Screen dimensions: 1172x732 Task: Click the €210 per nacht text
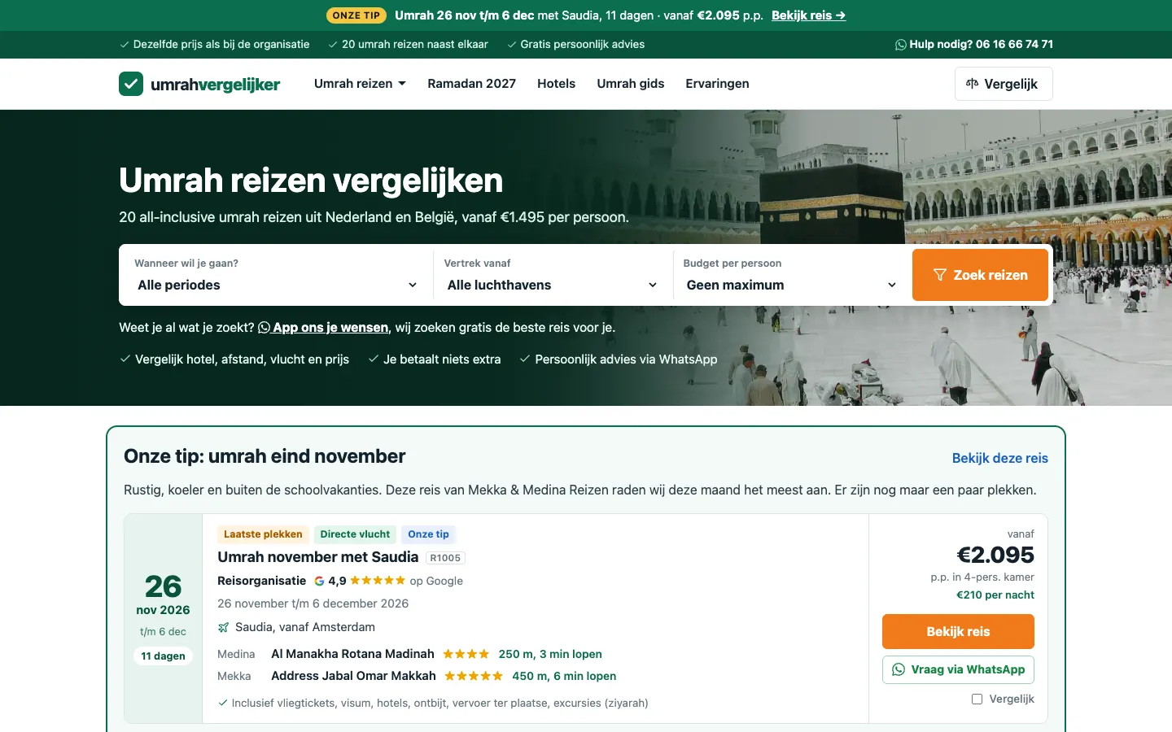tap(995, 595)
